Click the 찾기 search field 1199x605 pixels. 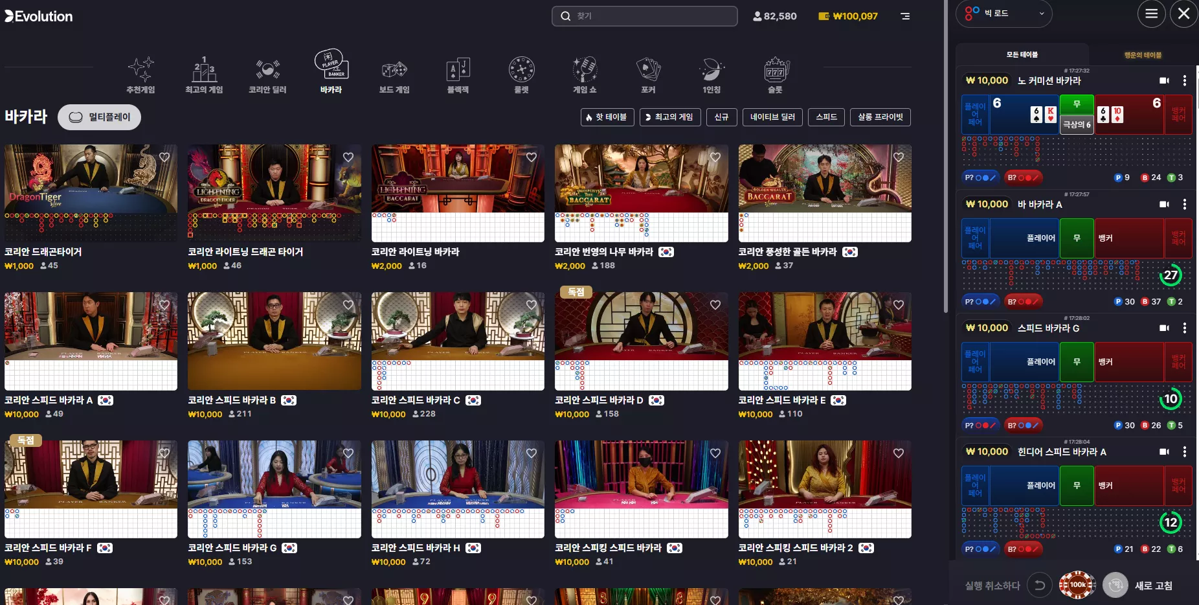(645, 16)
